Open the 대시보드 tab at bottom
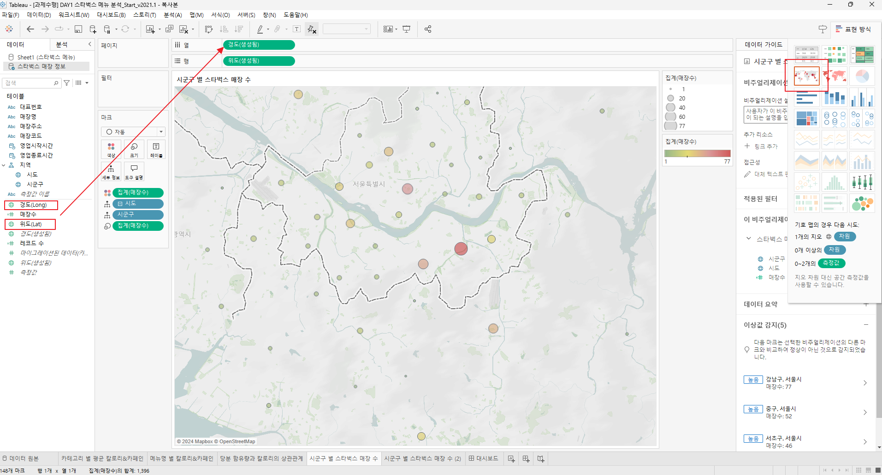This screenshot has width=882, height=475. tap(484, 458)
